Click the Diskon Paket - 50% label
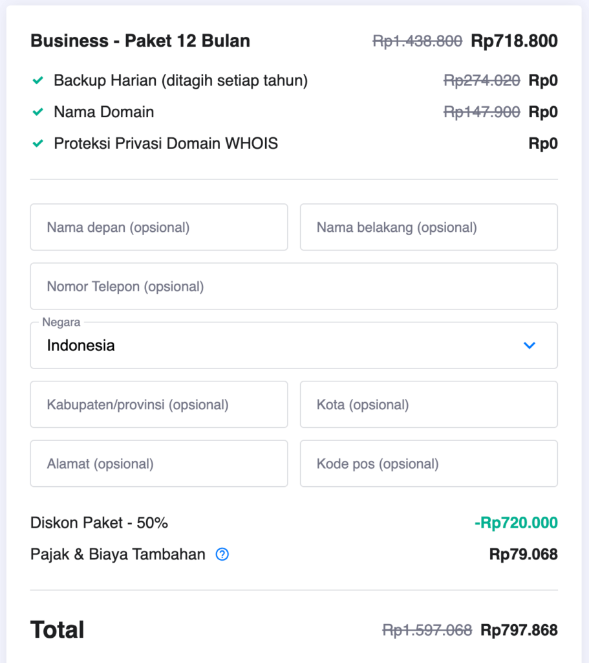This screenshot has width=589, height=663. (99, 523)
